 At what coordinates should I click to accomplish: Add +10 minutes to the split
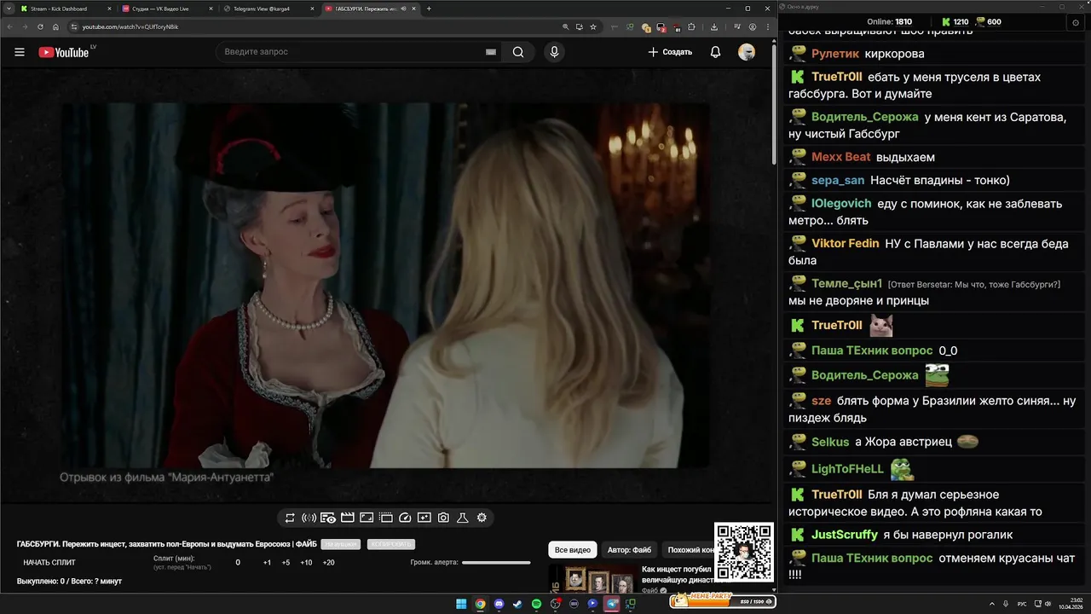coord(306,563)
